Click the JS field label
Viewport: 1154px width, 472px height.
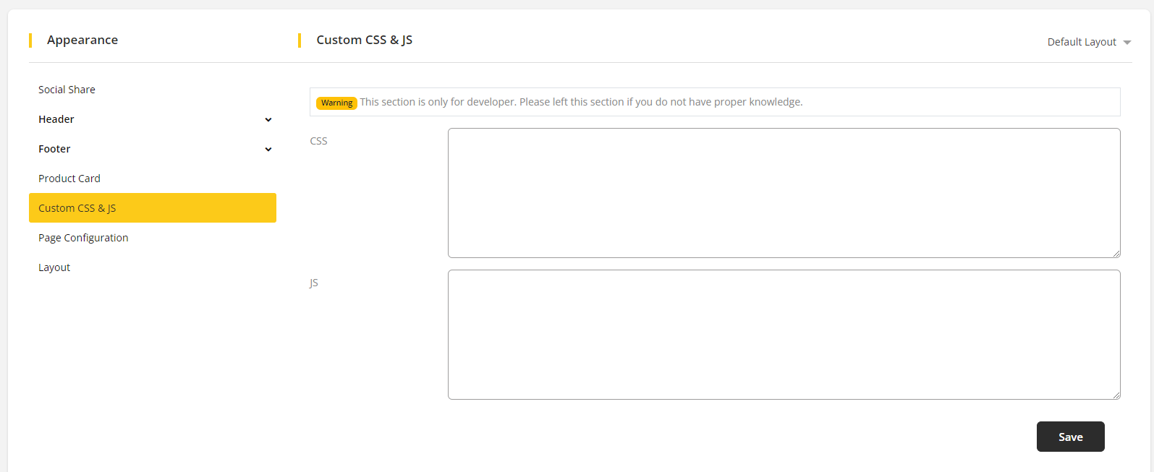pyautogui.click(x=314, y=283)
